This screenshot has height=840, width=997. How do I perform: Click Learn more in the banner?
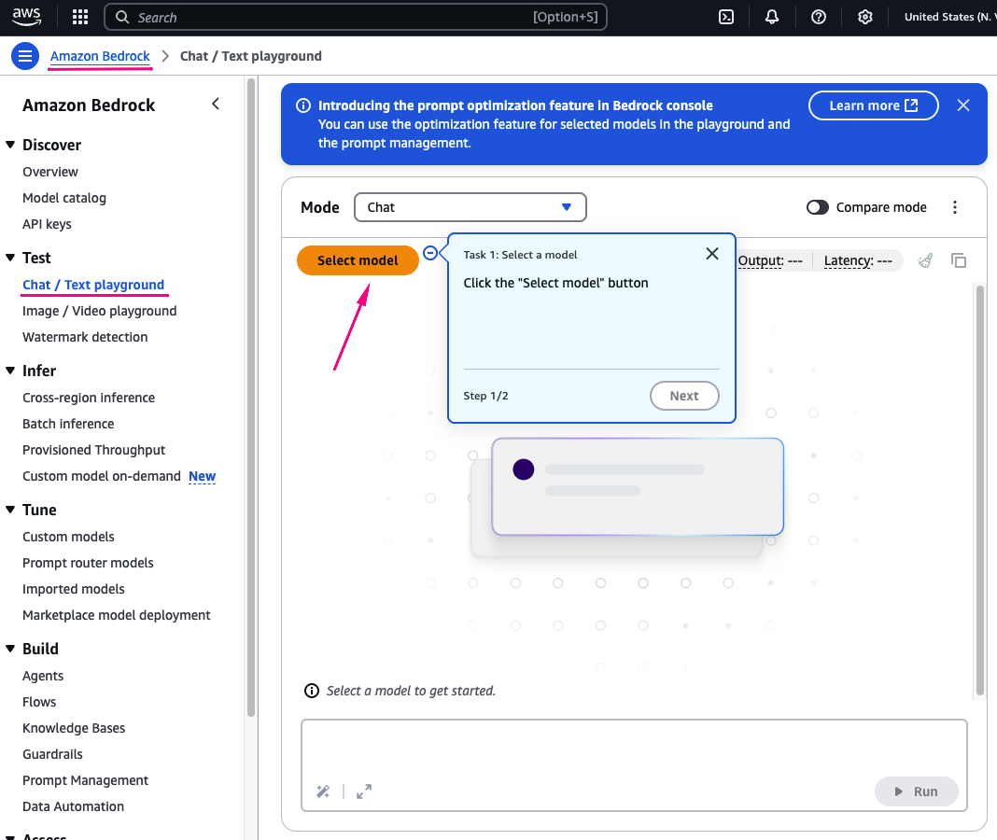pos(873,105)
